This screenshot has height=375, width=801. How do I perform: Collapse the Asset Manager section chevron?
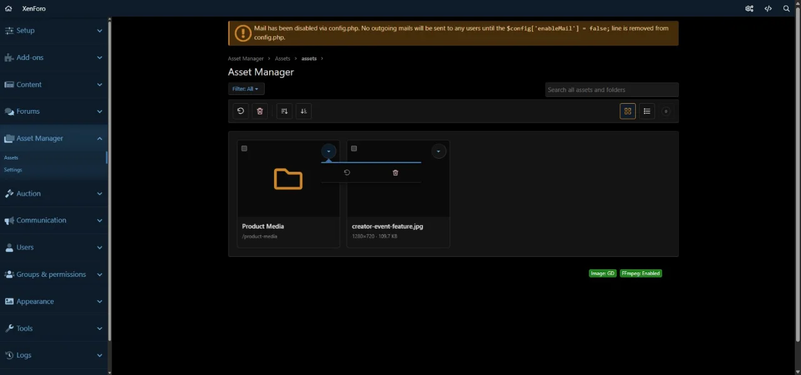tap(99, 138)
